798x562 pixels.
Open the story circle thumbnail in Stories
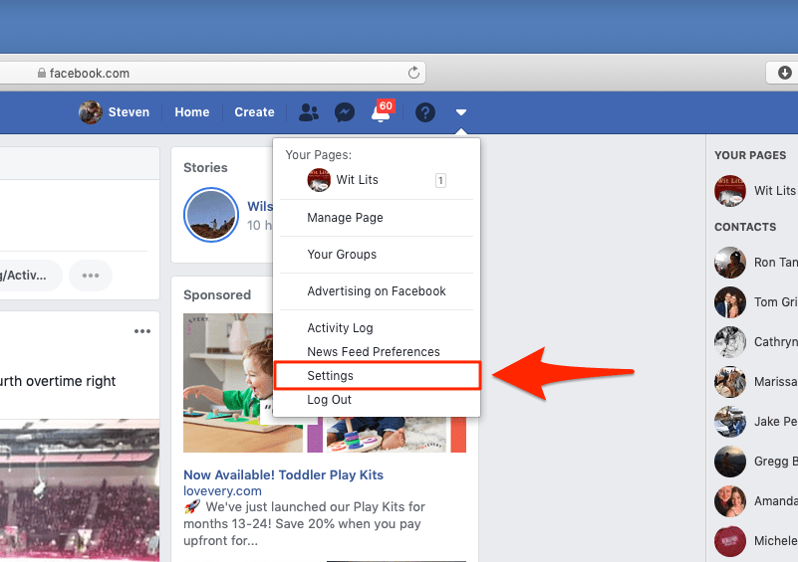tap(211, 215)
